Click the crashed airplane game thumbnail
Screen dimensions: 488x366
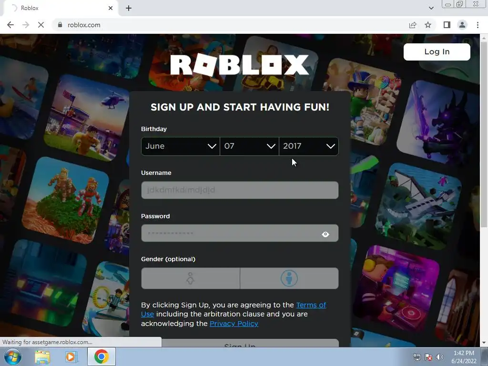(x=419, y=206)
